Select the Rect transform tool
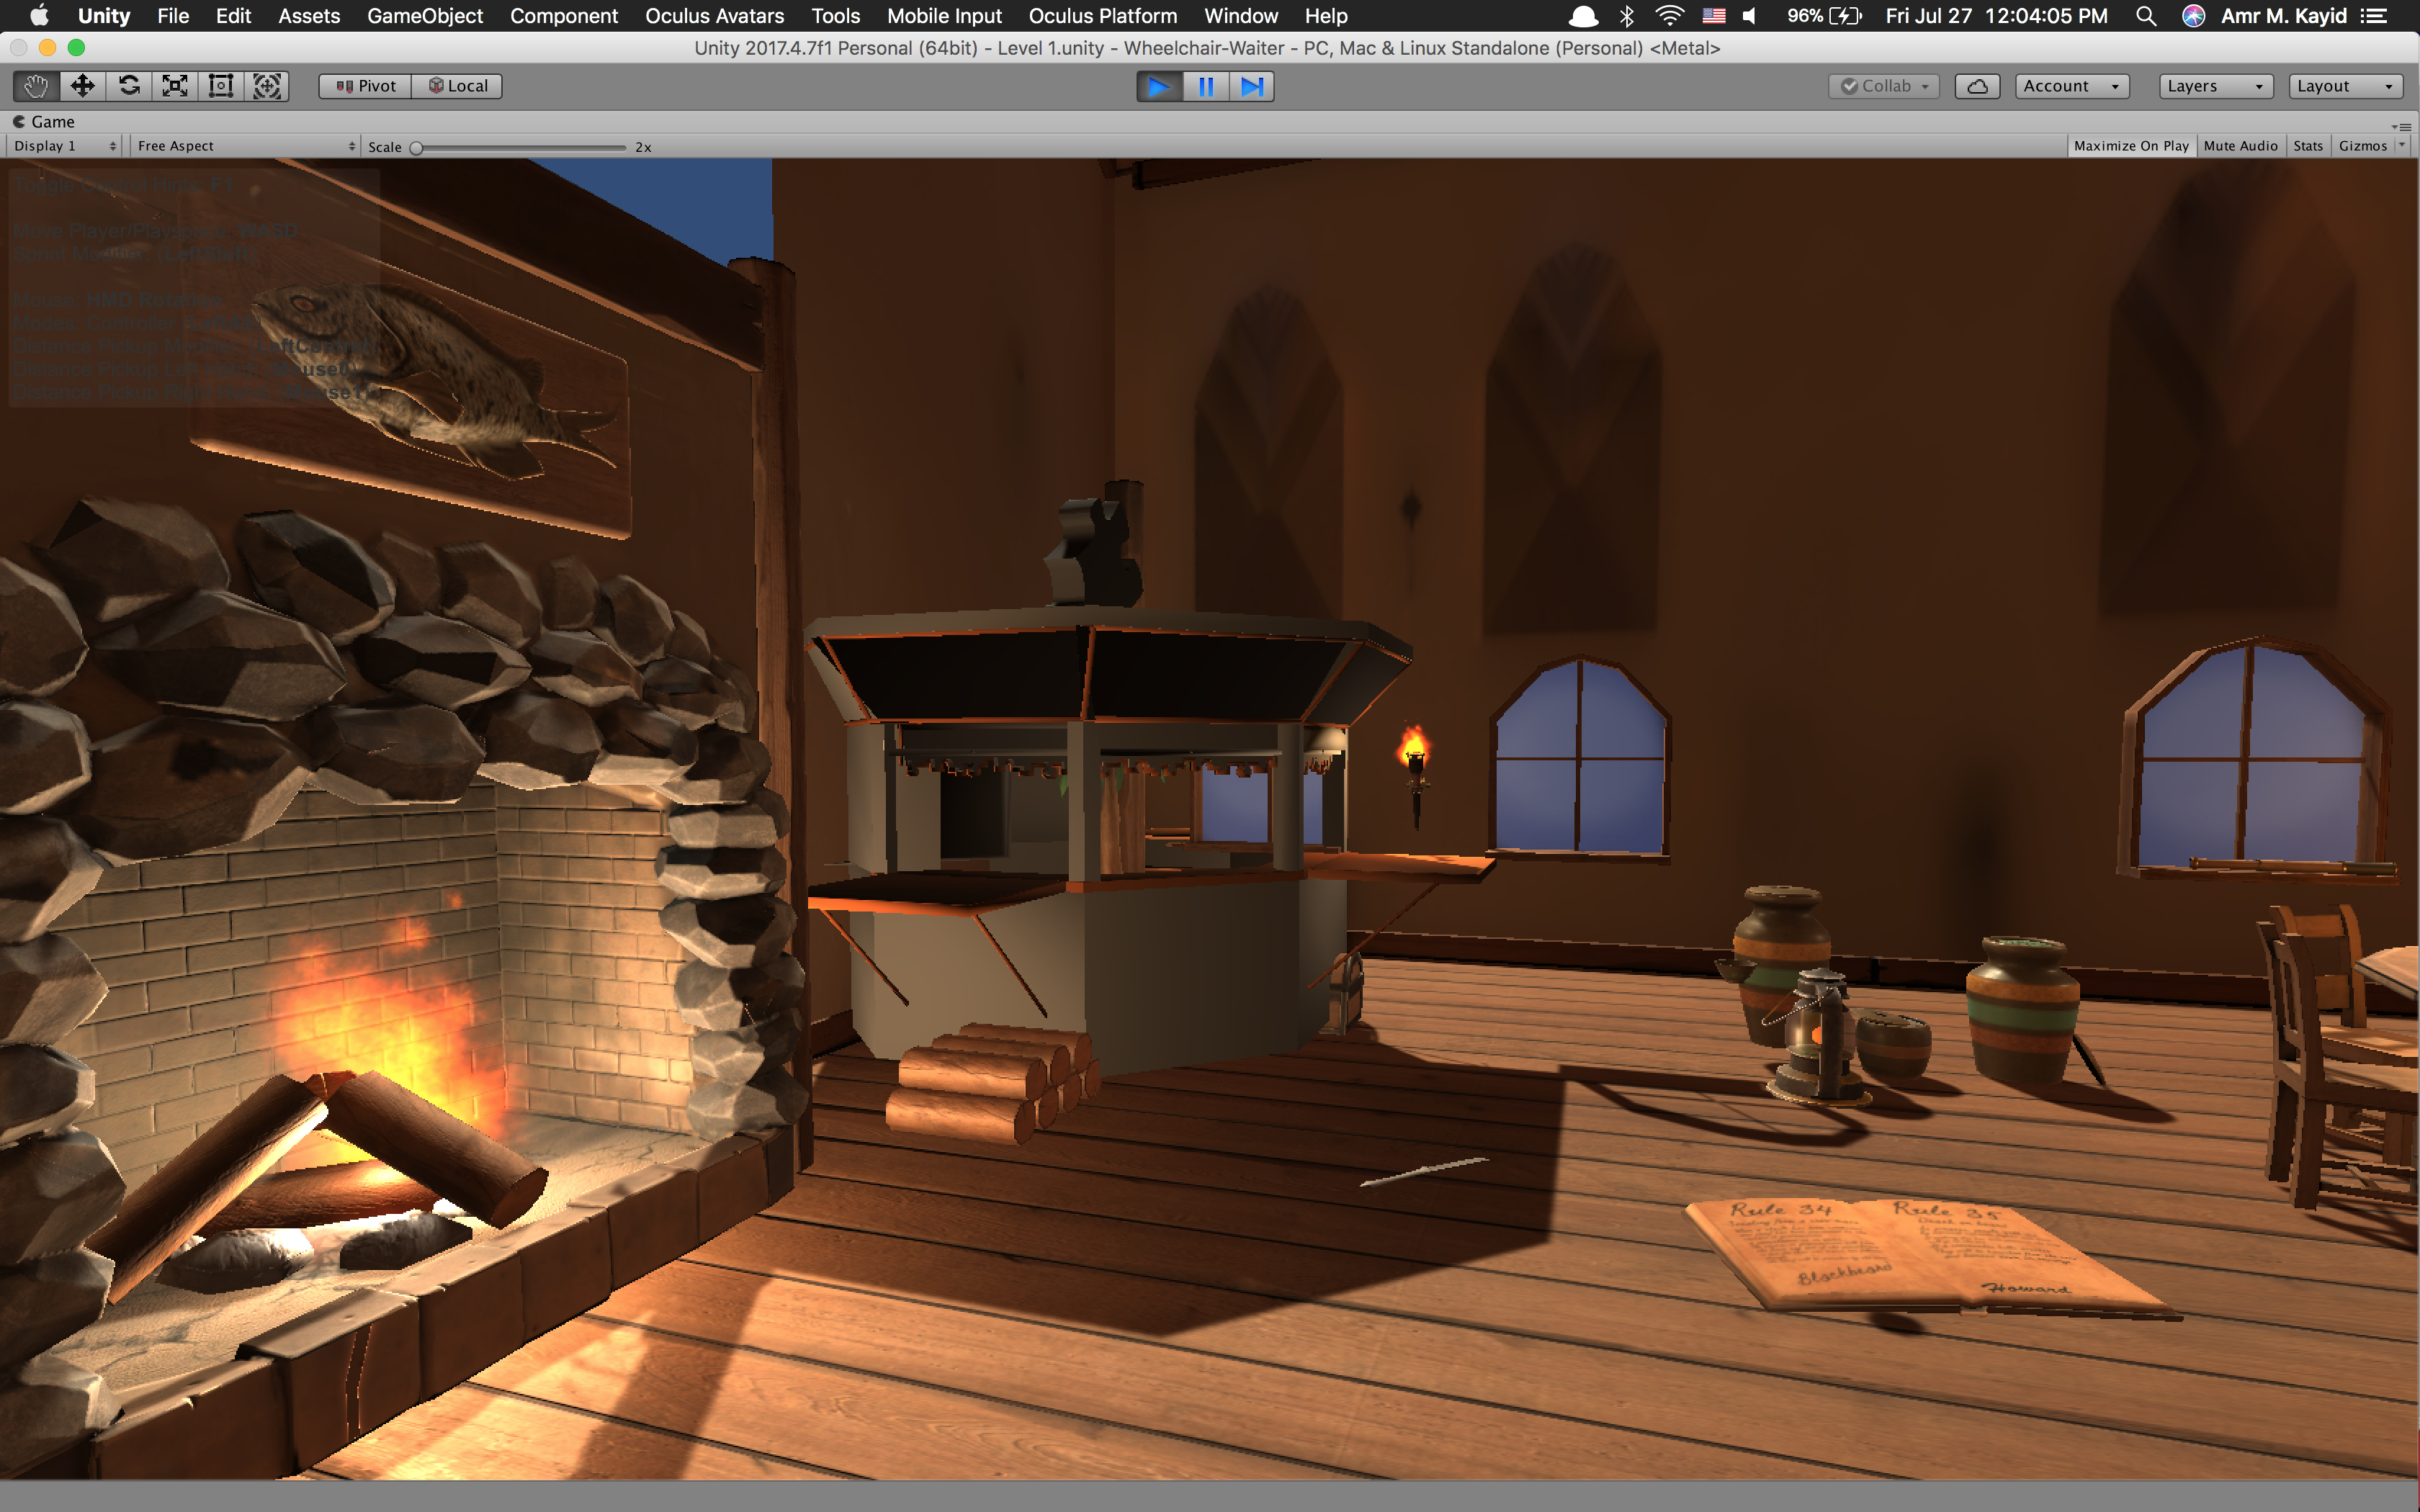The image size is (2420, 1512). point(221,86)
